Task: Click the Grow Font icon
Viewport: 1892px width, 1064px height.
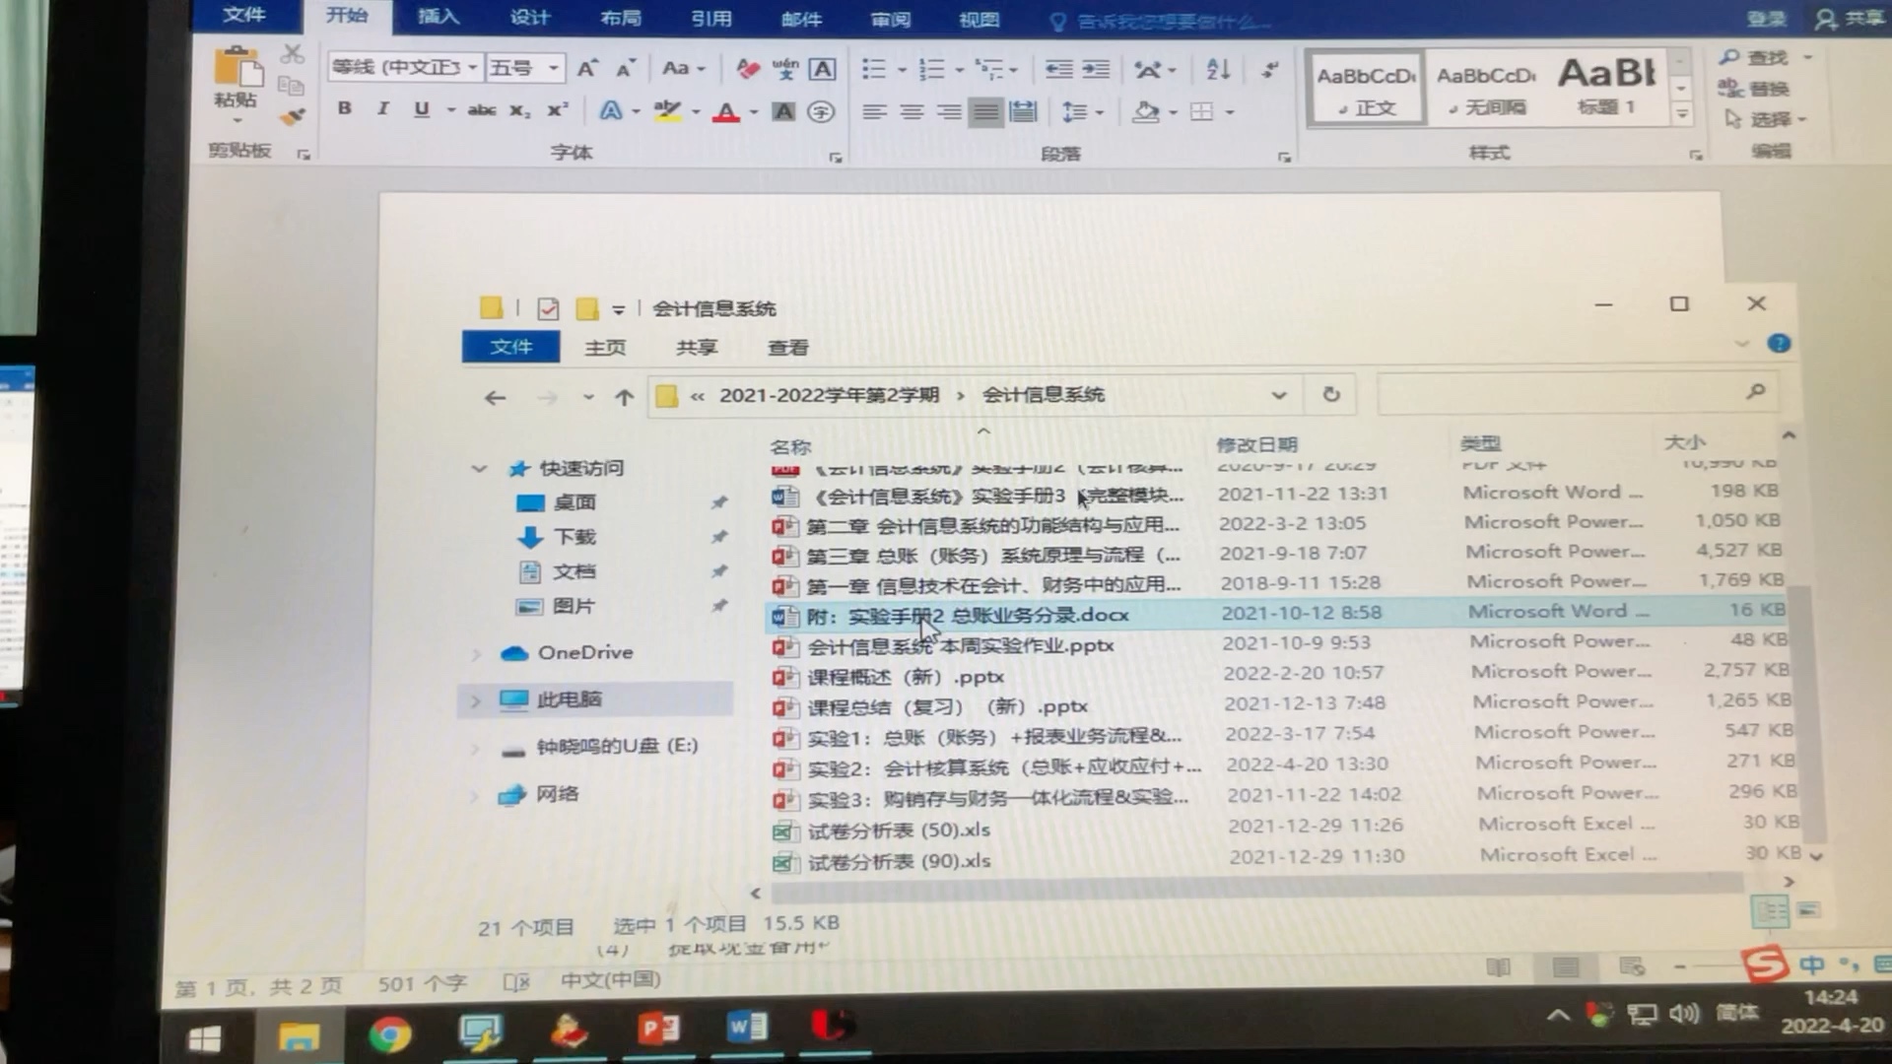Action: 587,68
